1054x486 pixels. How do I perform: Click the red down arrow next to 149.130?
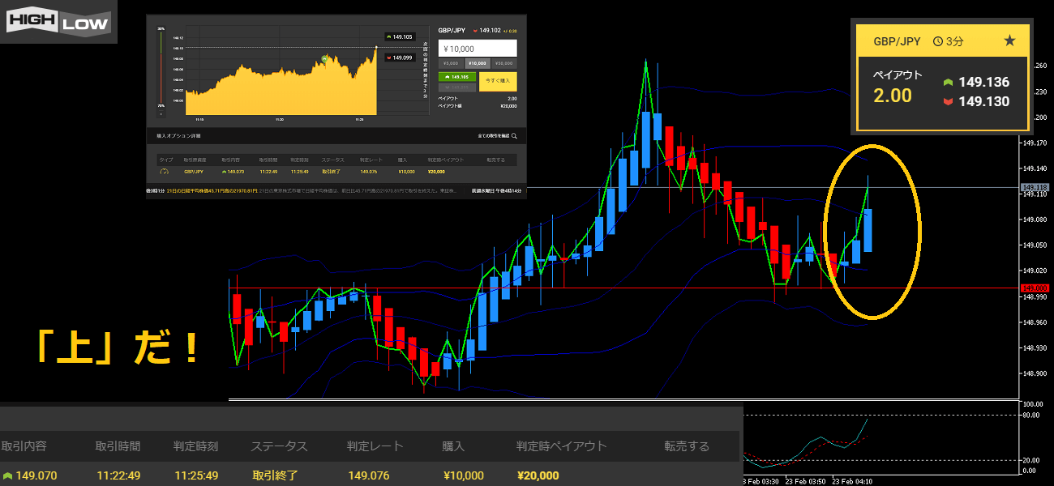pos(948,102)
